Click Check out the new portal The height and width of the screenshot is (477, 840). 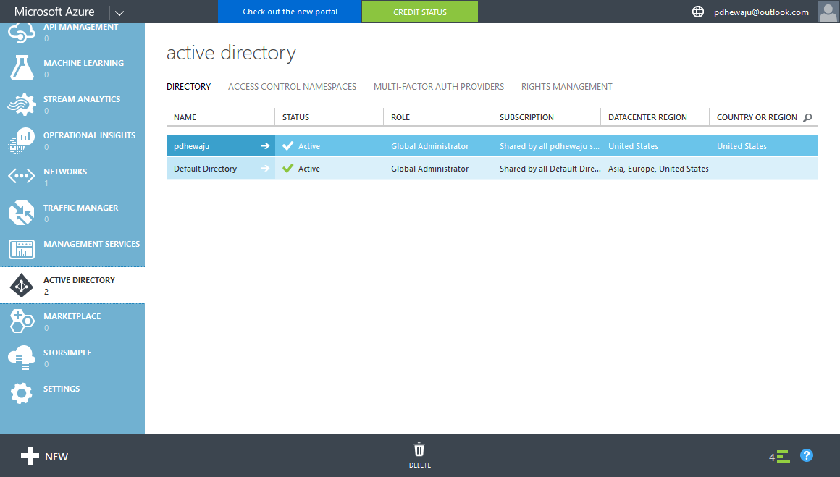(290, 12)
